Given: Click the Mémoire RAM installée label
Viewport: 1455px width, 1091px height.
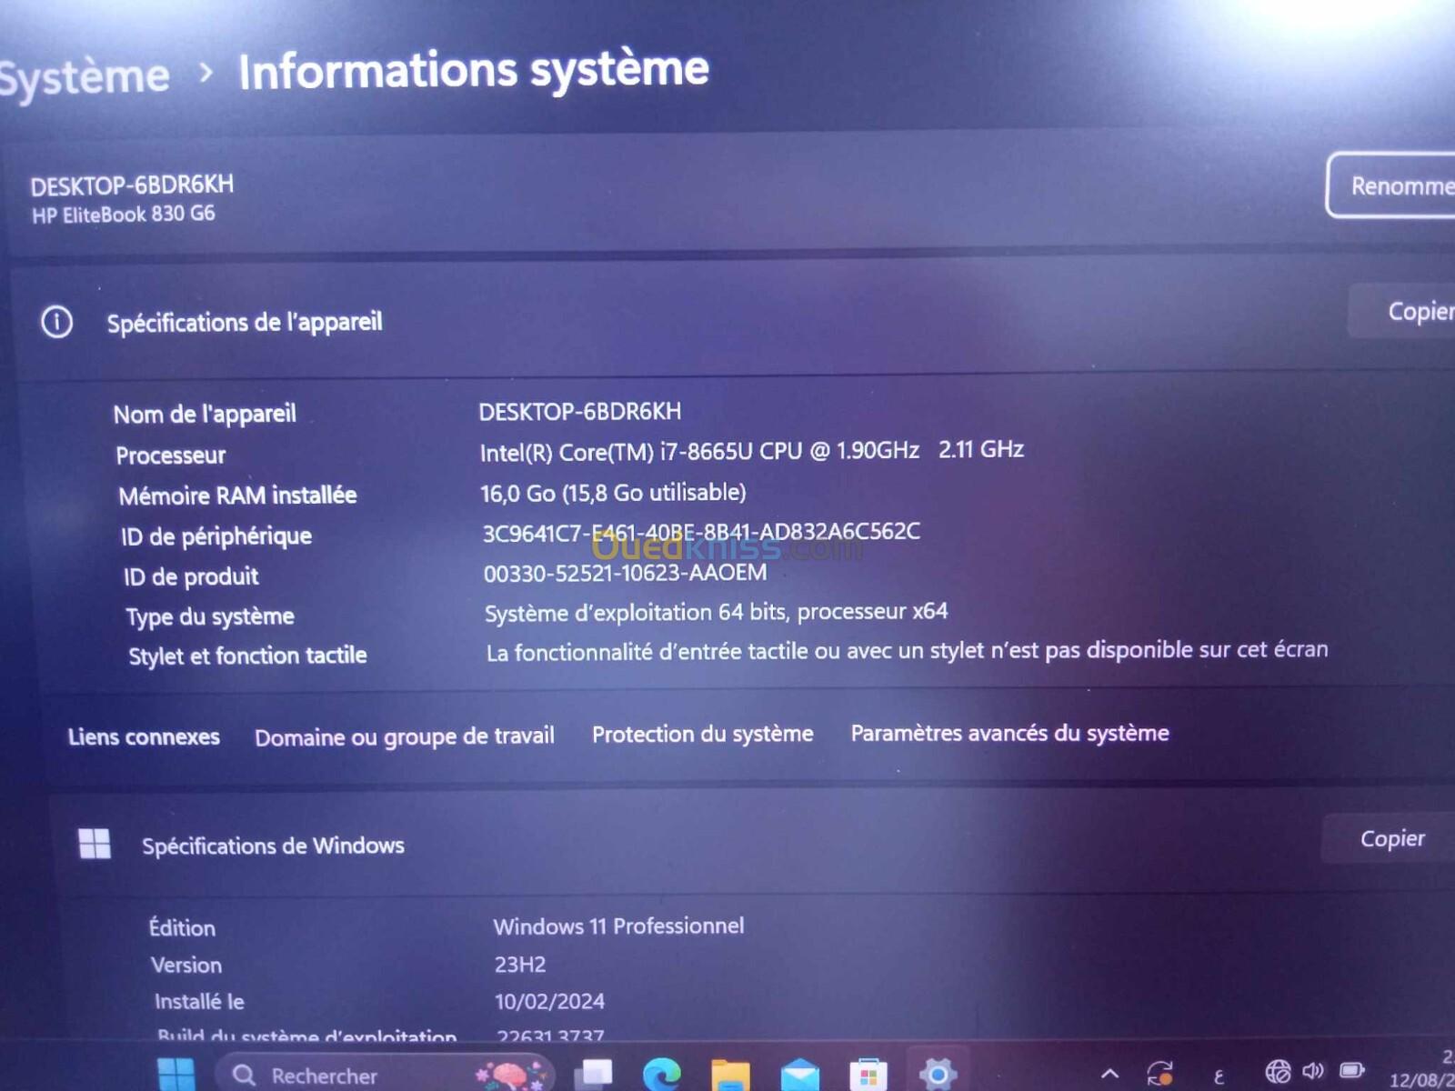Looking at the screenshot, I should [x=237, y=495].
